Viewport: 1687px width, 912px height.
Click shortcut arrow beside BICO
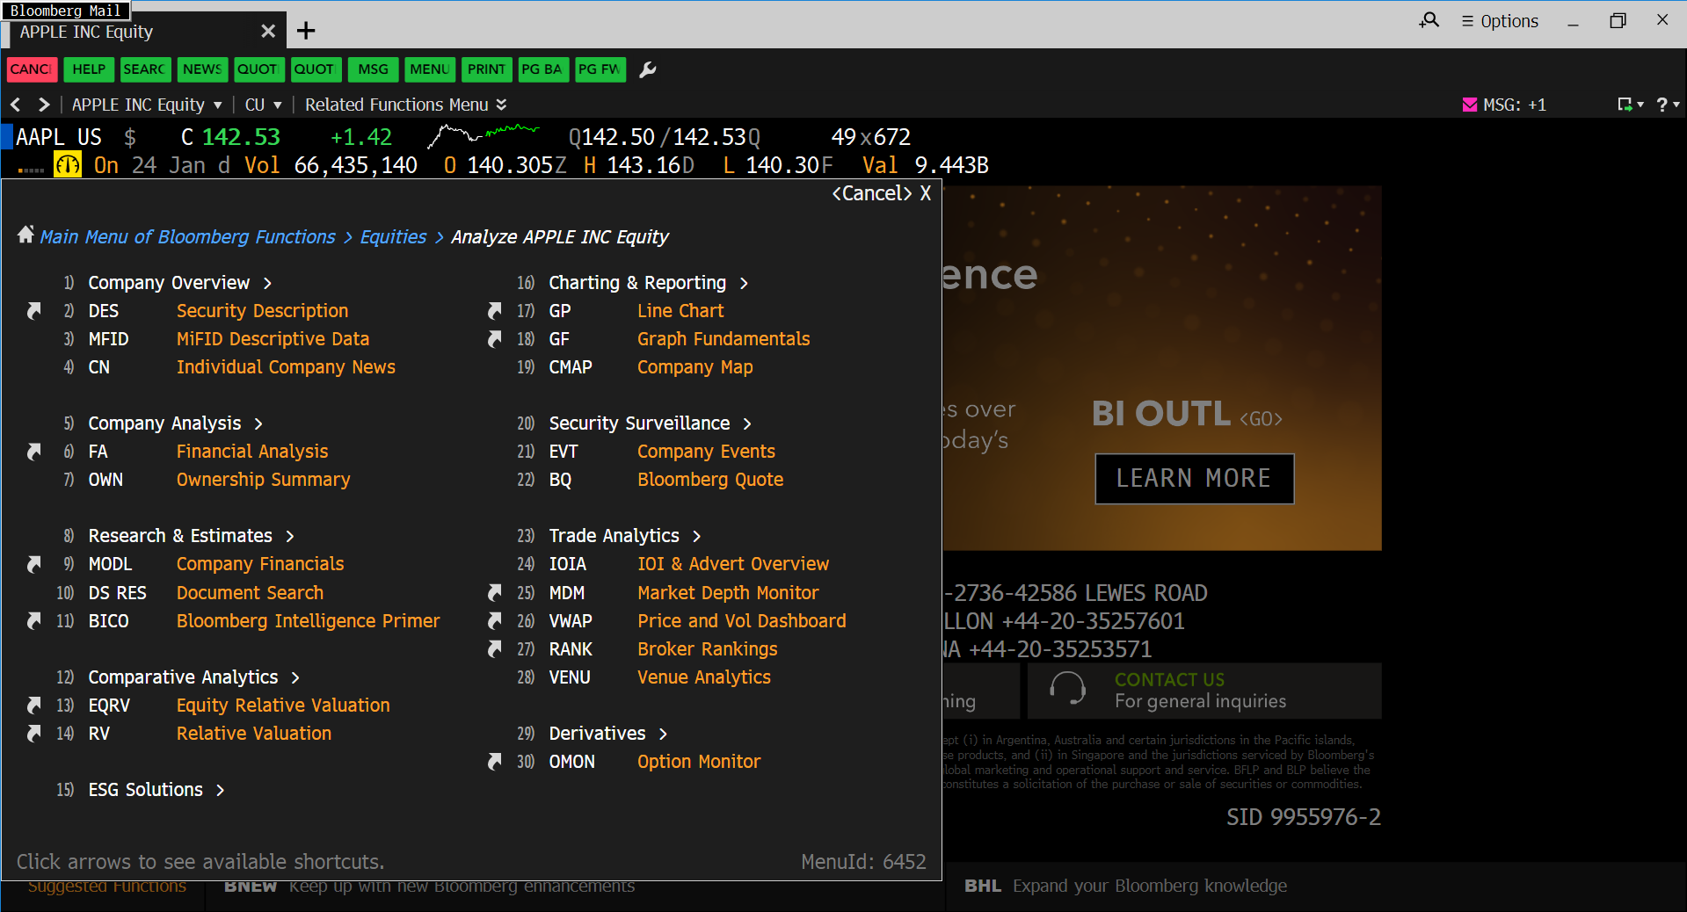tap(34, 620)
